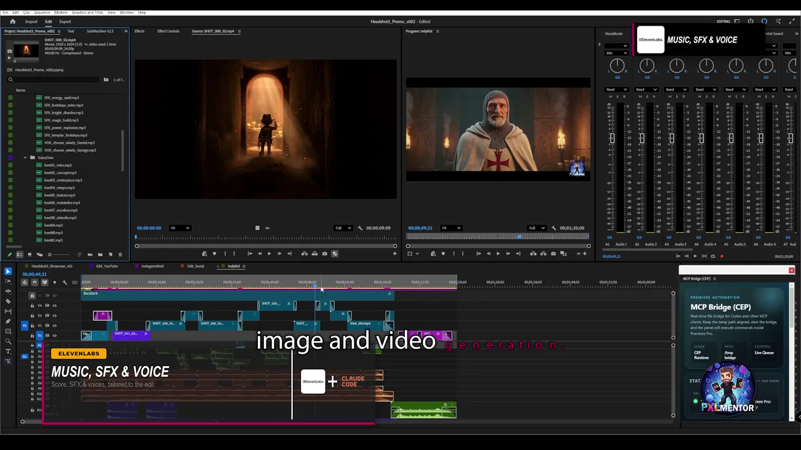The image size is (801, 450).
Task: Create new item in Project panel
Action: click(110, 254)
